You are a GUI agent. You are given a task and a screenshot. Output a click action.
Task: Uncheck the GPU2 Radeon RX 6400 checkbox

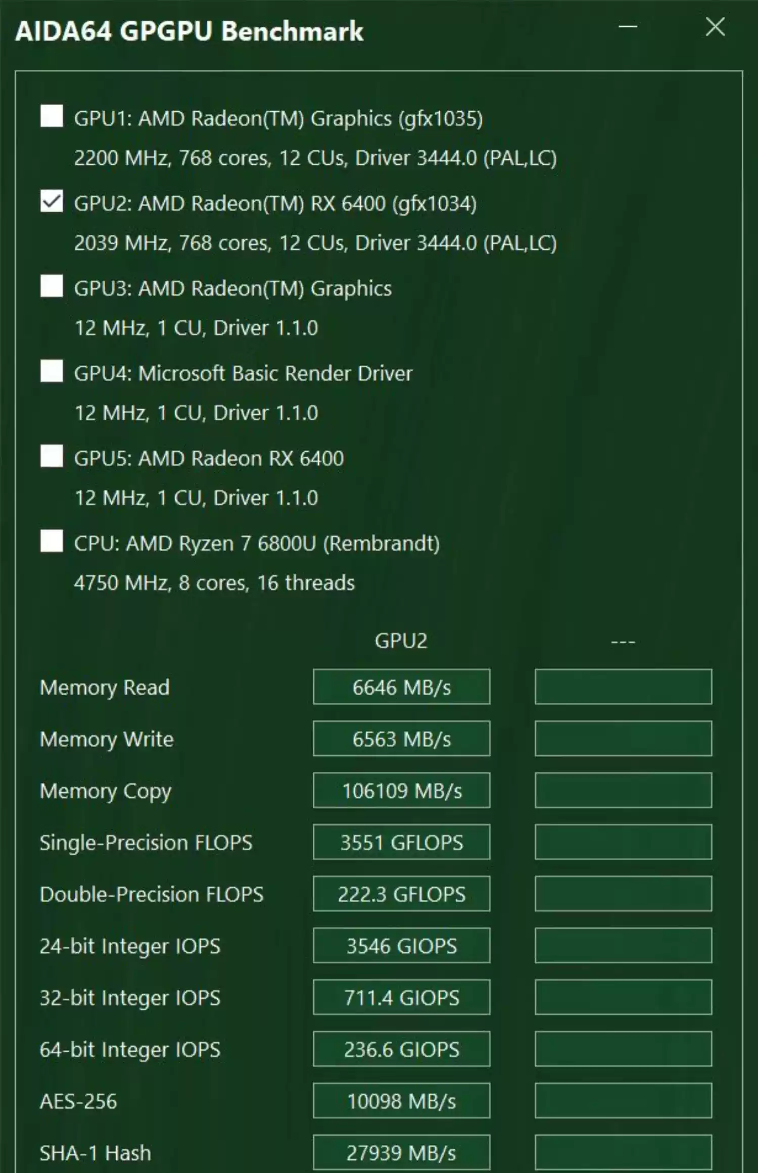click(52, 202)
